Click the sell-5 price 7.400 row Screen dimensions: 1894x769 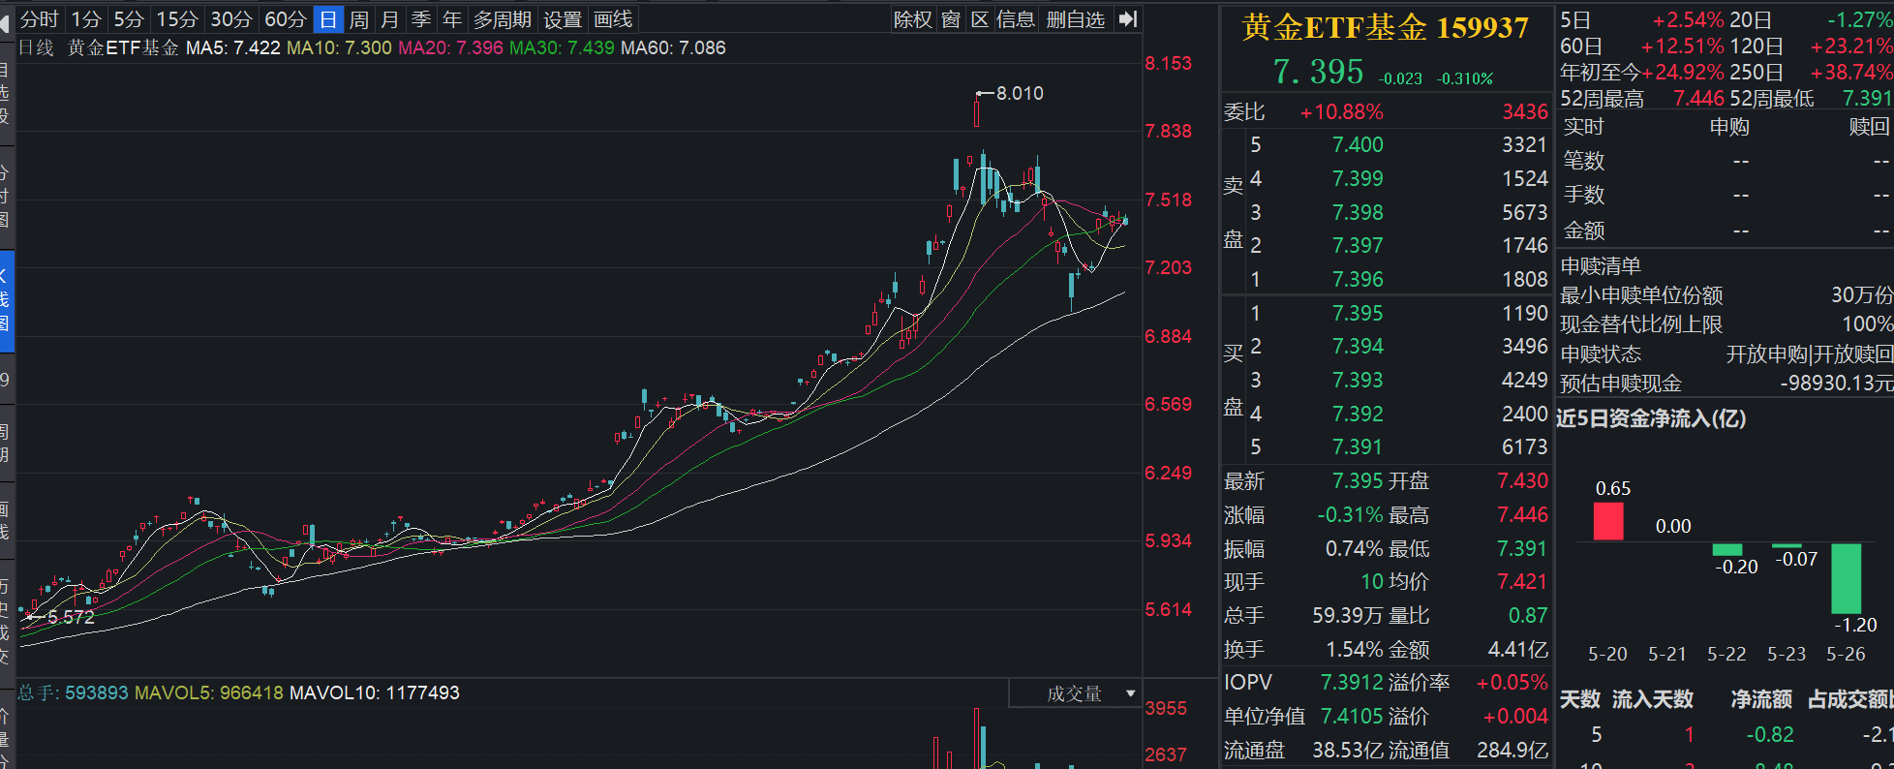point(1387,145)
